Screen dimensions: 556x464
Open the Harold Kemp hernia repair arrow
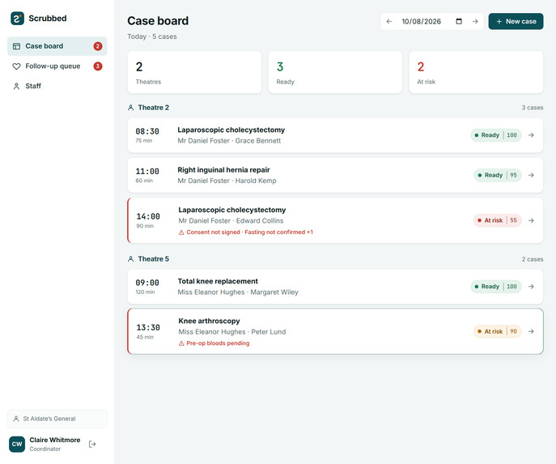pyautogui.click(x=531, y=175)
